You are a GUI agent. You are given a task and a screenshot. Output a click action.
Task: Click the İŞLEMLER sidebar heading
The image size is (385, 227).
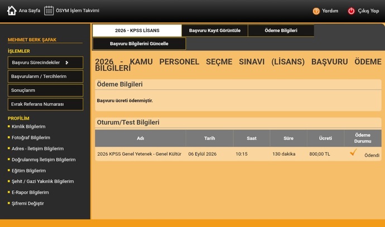click(18, 51)
